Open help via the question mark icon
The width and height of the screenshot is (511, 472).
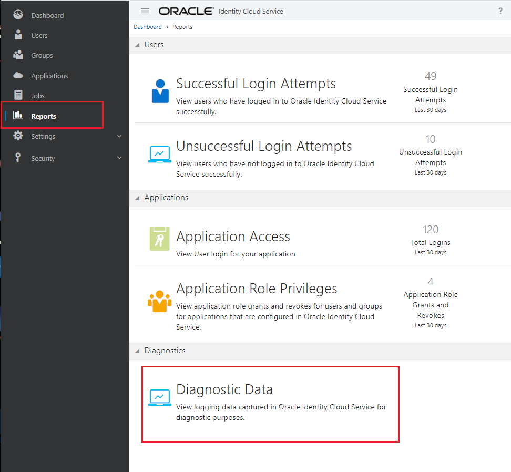point(500,11)
